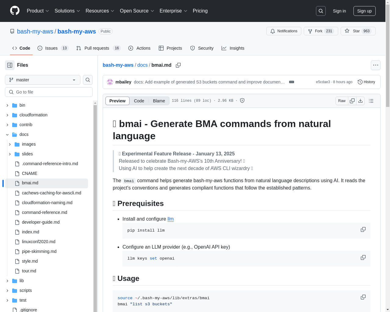View the shield security info icon
390x312 pixels.
point(242,101)
